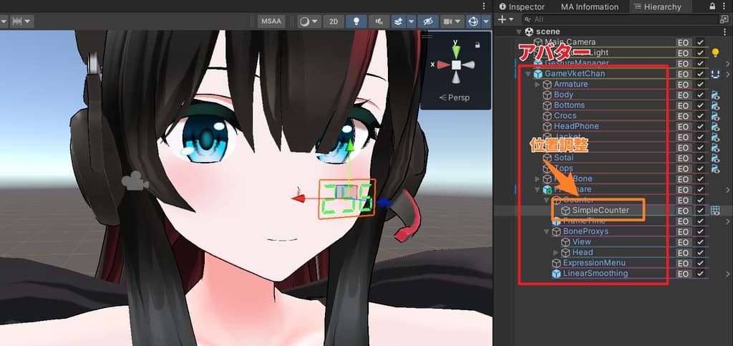Collapse the scene root foldout
This screenshot has height=346, width=733.
coord(518,32)
